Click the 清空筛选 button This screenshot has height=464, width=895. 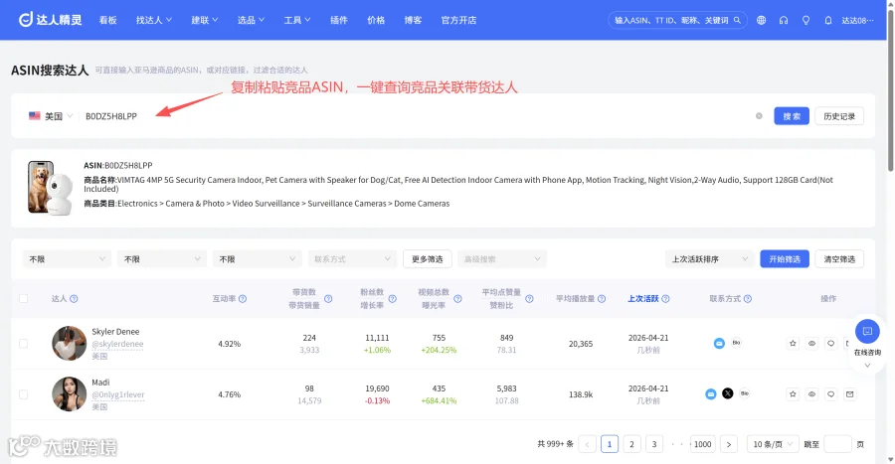(x=839, y=258)
